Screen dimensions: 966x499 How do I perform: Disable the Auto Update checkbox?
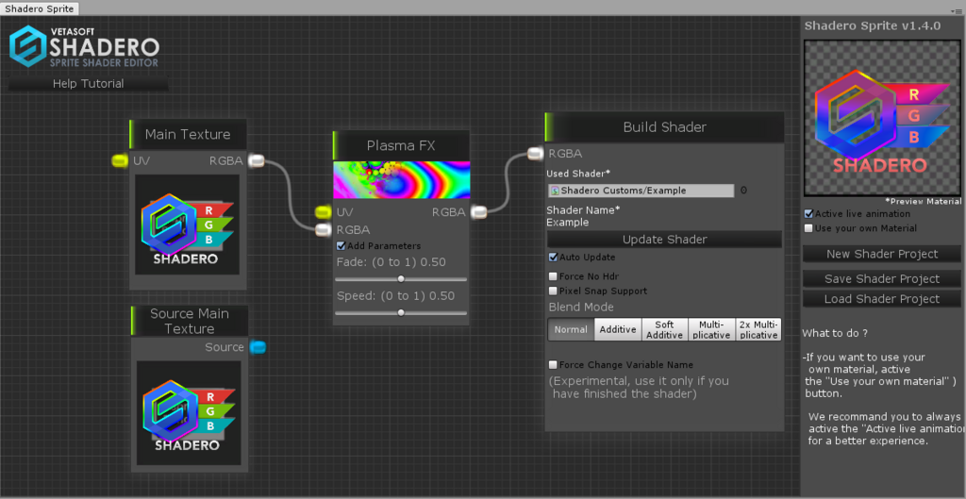[x=553, y=257]
